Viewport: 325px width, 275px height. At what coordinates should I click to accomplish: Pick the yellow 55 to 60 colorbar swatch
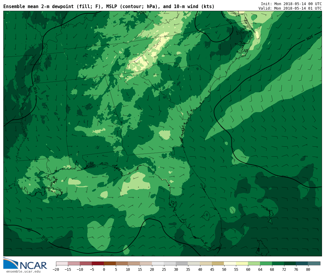242,264
